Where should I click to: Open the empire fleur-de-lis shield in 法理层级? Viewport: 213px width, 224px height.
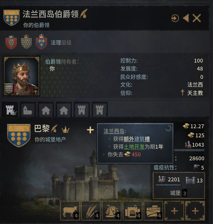41,42
